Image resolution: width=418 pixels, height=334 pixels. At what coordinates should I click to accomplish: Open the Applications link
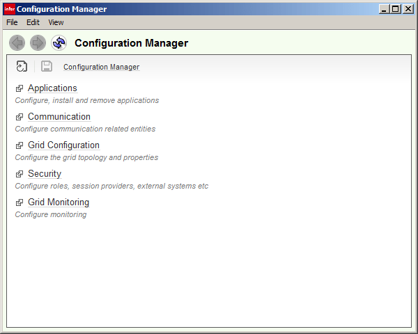point(52,88)
